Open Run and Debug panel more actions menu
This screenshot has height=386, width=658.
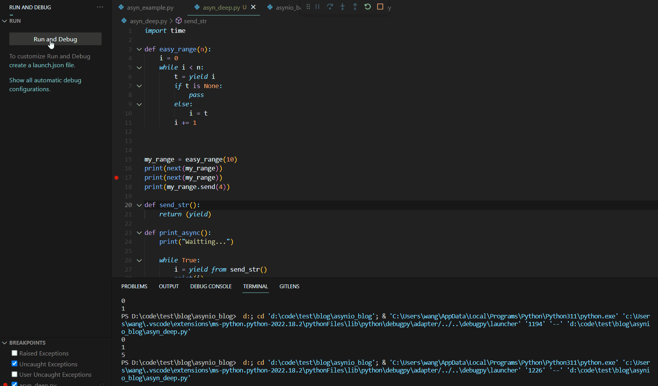(100, 7)
